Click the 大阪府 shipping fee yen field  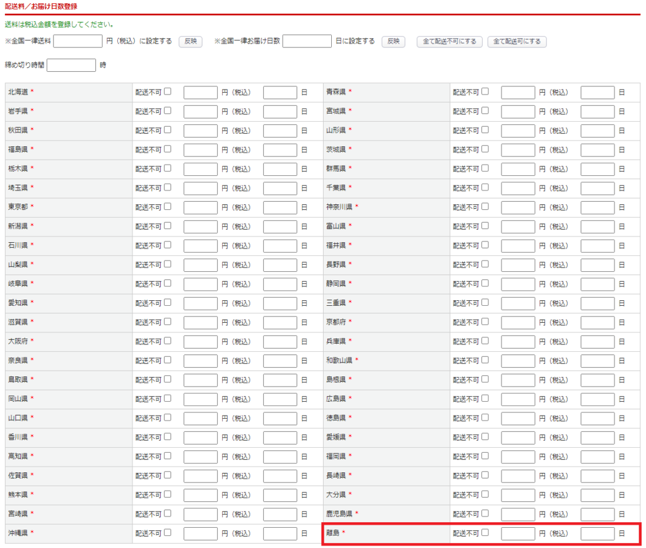point(201,342)
